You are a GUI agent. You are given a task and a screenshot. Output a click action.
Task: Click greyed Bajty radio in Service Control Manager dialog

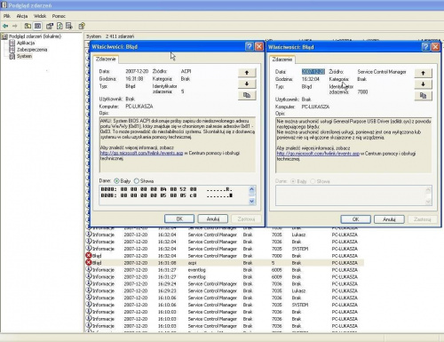[x=293, y=181]
